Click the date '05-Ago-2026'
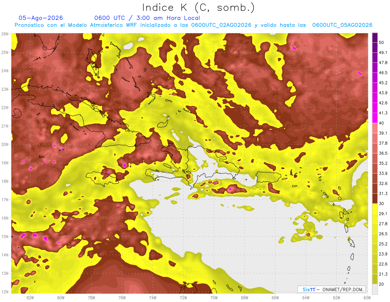This screenshot has height=302, width=390. pos(41,18)
